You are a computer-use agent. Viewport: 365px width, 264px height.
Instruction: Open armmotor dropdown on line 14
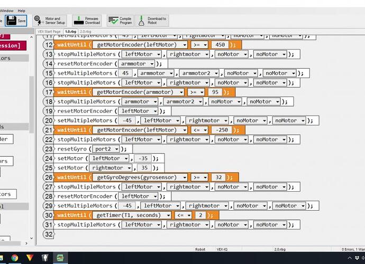pos(136,64)
